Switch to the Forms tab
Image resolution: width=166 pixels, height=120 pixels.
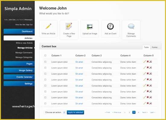coord(155,47)
